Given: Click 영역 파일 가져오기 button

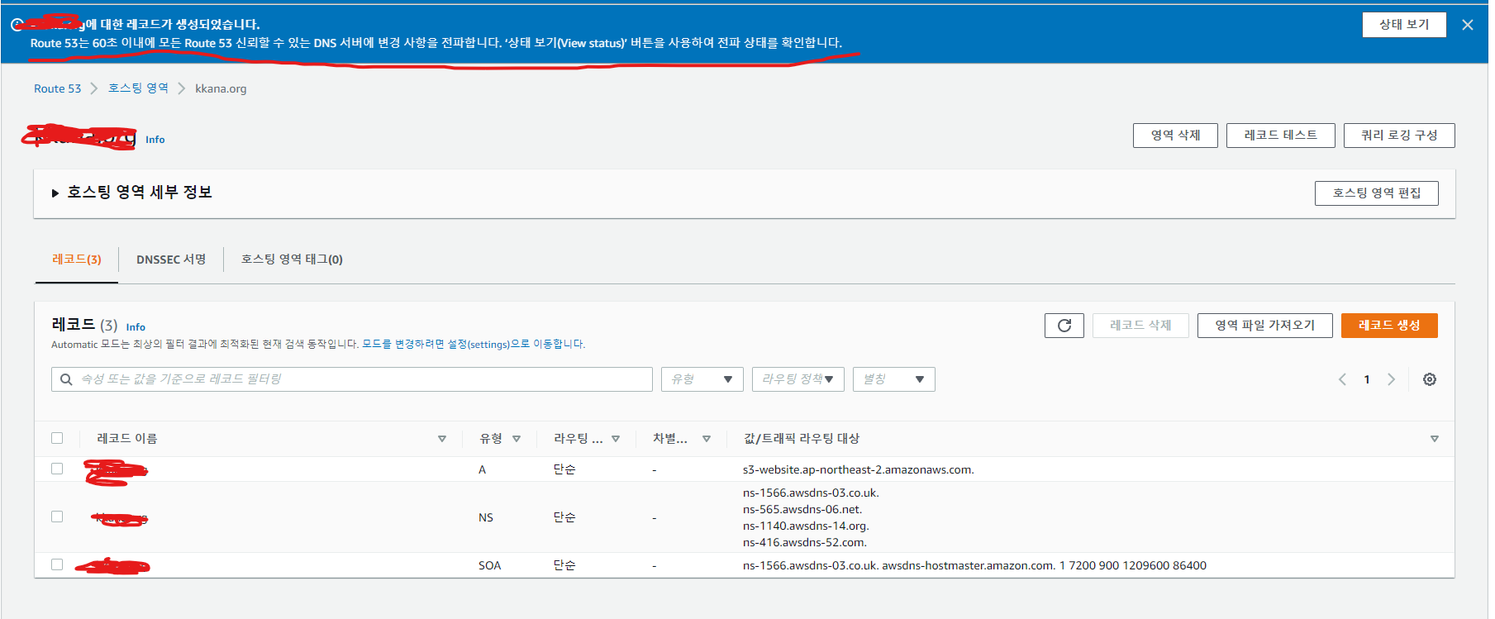Looking at the screenshot, I should pos(1264,326).
